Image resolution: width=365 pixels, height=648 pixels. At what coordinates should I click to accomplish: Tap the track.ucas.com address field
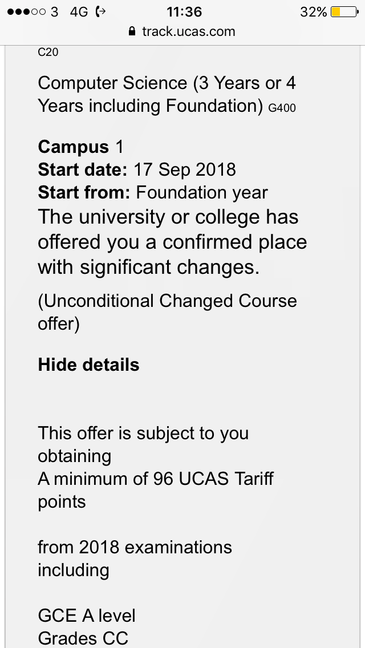(182, 31)
